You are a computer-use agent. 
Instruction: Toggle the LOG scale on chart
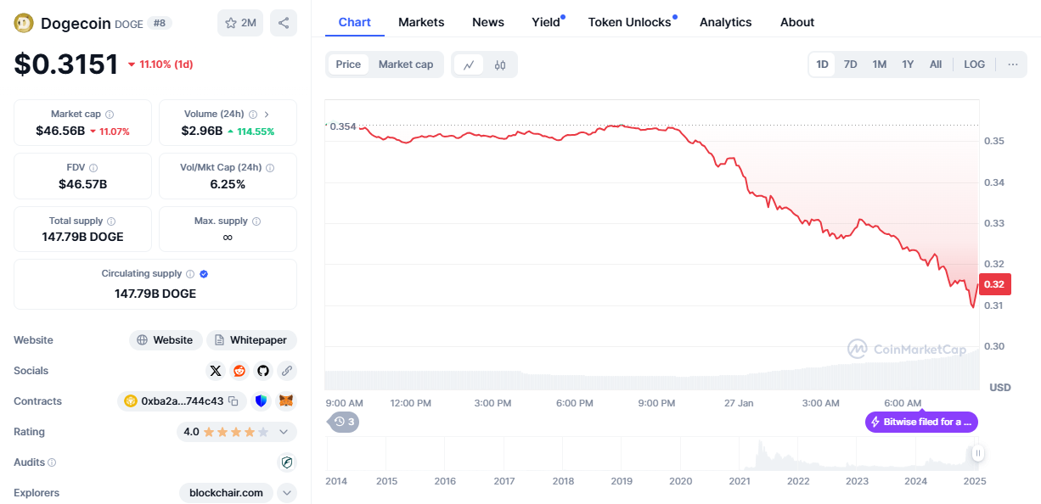point(974,64)
